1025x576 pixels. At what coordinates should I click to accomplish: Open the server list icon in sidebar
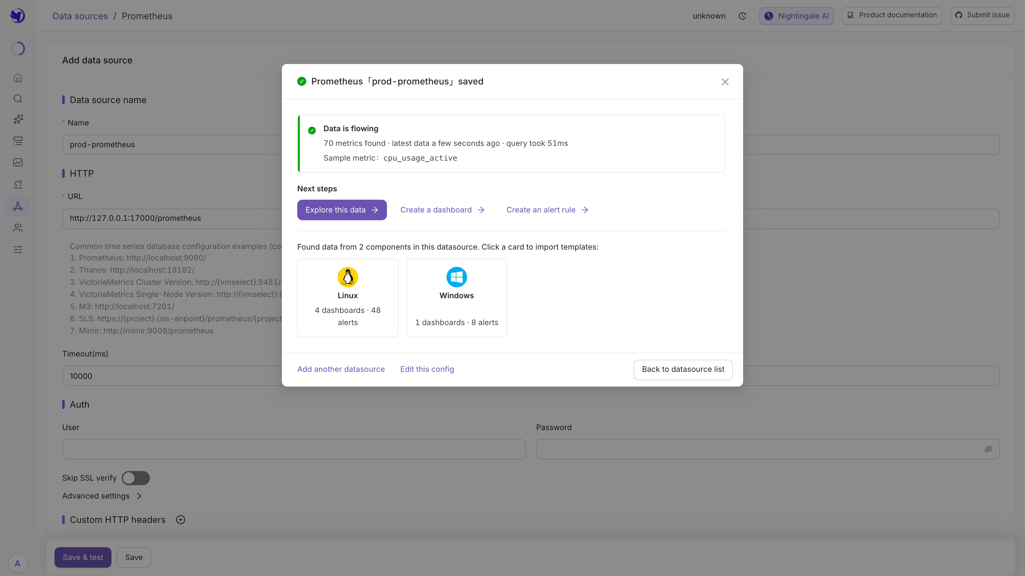[x=18, y=141]
